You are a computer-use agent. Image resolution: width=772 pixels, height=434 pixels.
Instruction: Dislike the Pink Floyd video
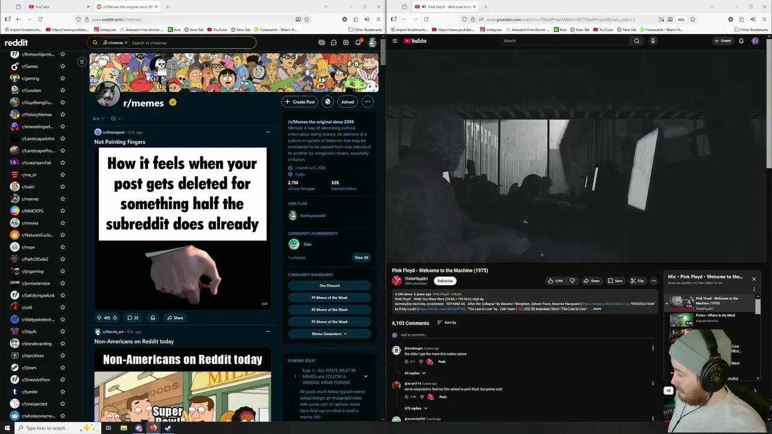click(x=572, y=281)
